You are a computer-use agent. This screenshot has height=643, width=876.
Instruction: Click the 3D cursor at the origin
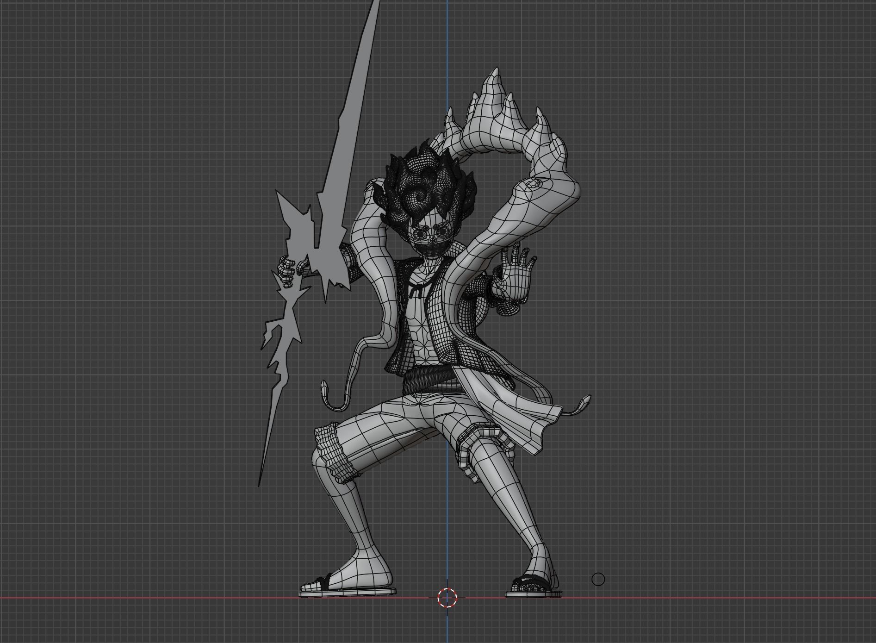pos(447,598)
